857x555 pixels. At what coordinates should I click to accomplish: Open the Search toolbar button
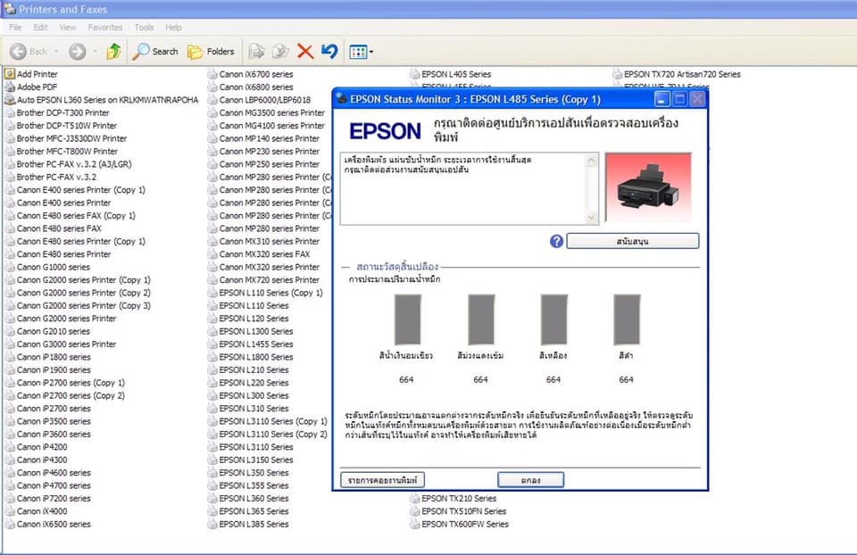[x=155, y=52]
